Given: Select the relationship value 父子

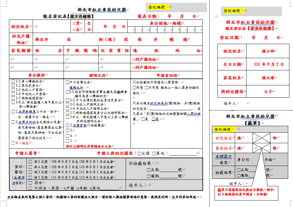Looking at the screenshot, I should (268, 91).
